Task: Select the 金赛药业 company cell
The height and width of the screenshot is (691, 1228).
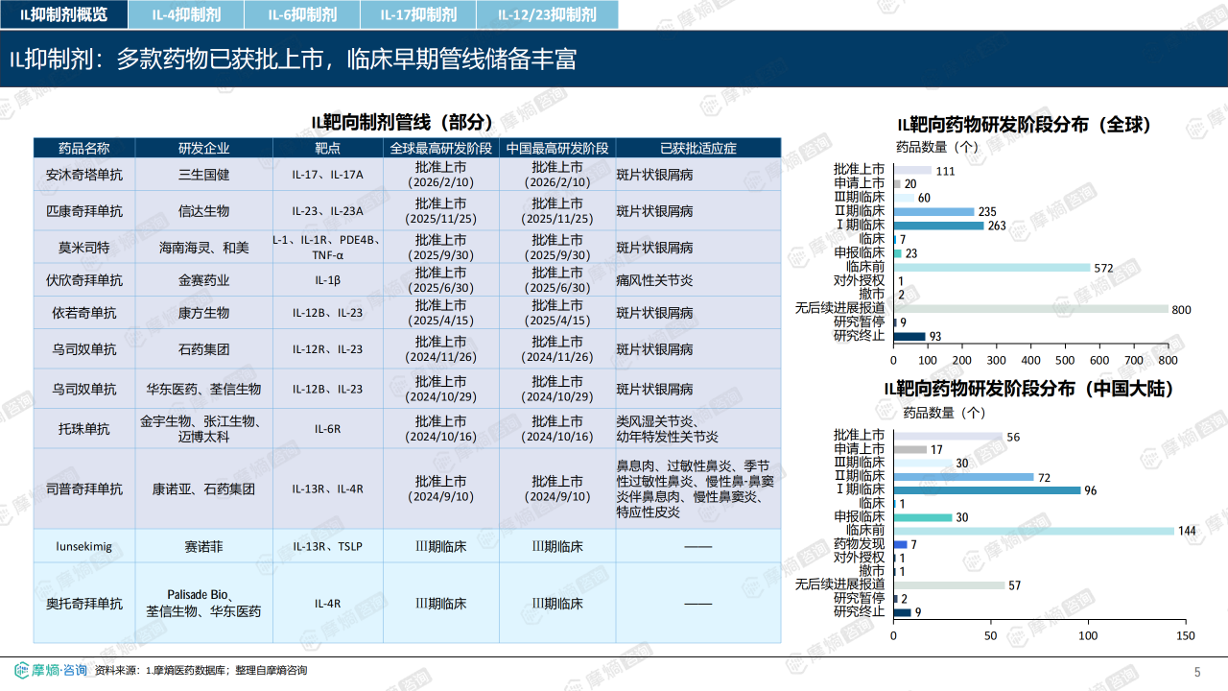Action: tap(203, 281)
